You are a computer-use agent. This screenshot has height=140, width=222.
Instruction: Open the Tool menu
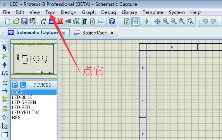coord(50,12)
